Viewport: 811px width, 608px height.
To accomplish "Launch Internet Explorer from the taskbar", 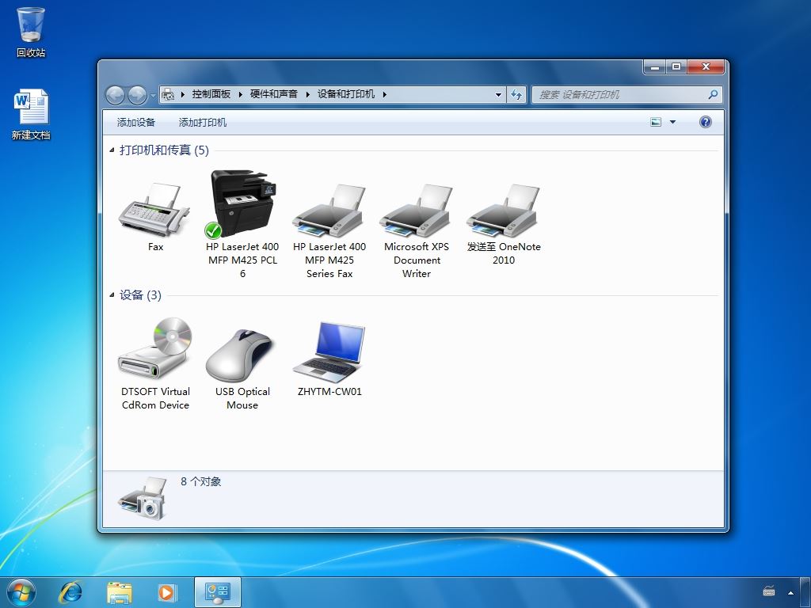I will coord(70,592).
